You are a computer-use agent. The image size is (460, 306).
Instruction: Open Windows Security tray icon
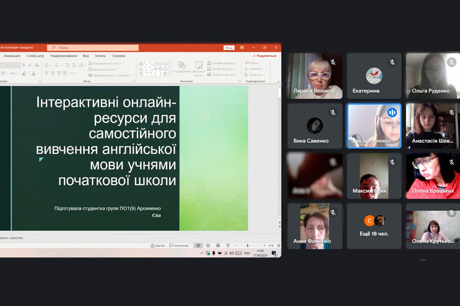pyautogui.click(x=208, y=253)
